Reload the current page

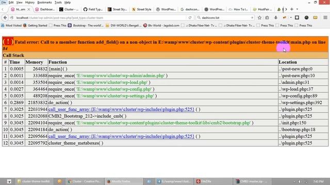click(190, 18)
